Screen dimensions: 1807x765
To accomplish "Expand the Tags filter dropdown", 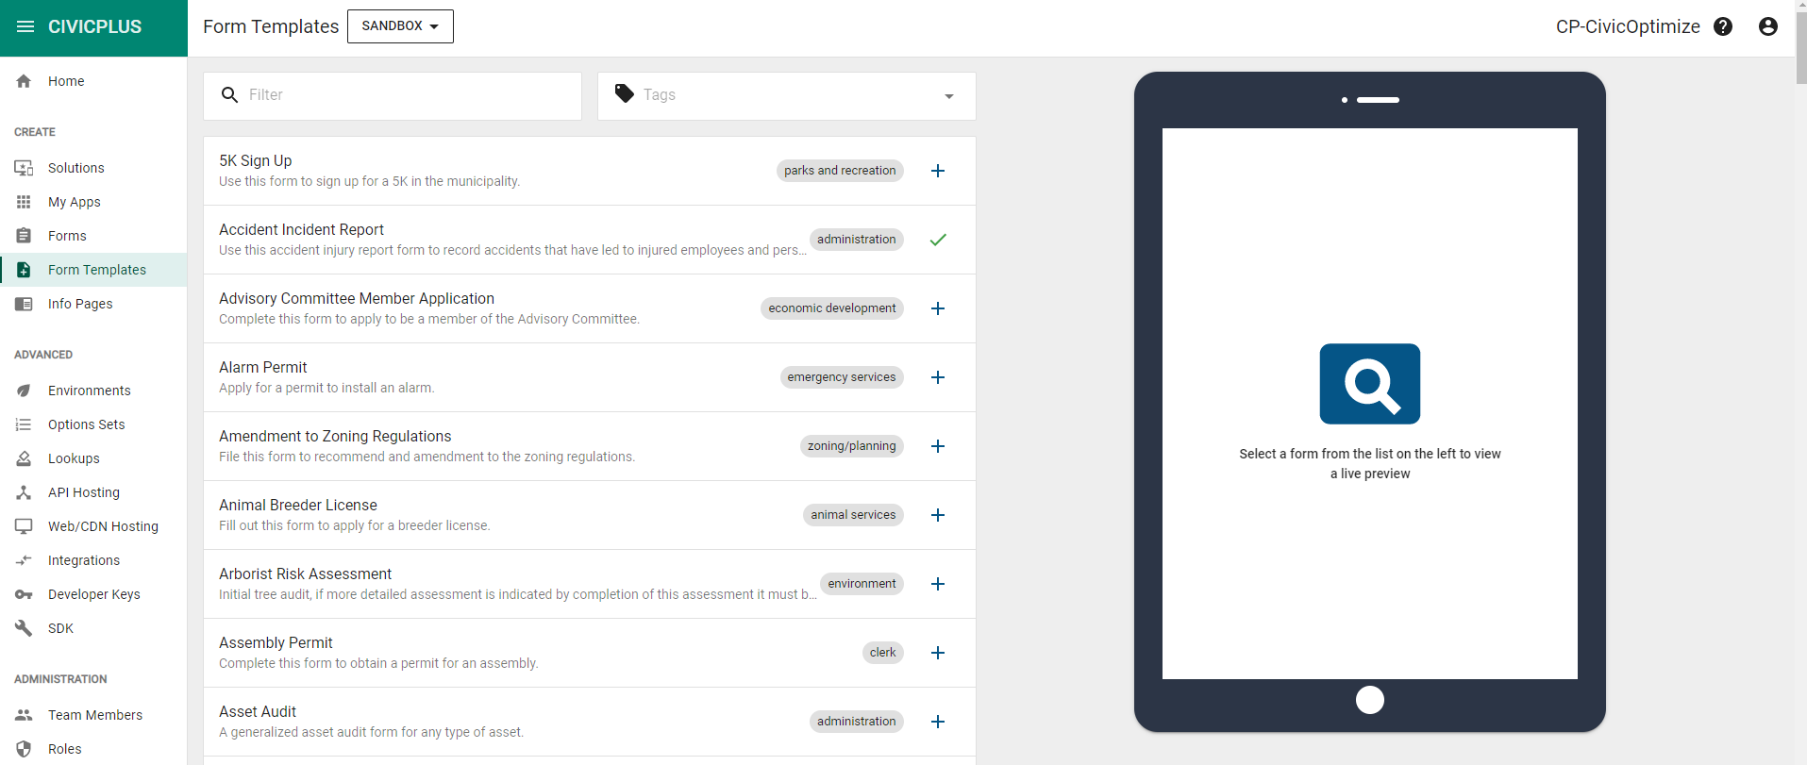I will (949, 96).
